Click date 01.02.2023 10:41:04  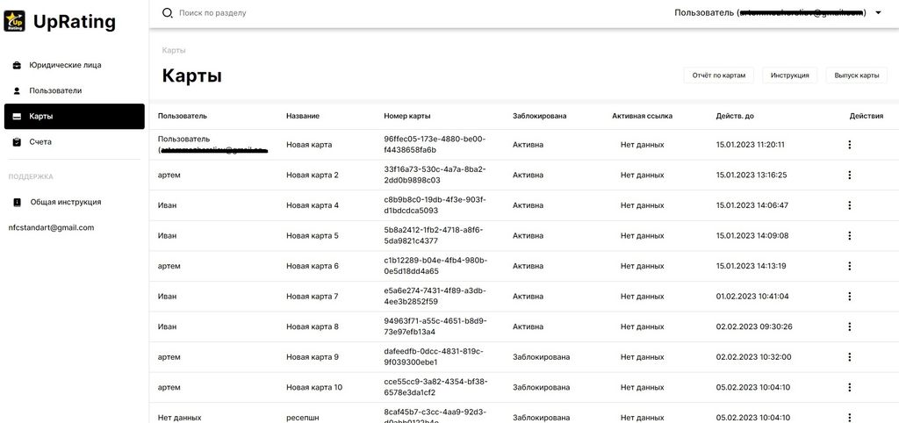point(752,297)
